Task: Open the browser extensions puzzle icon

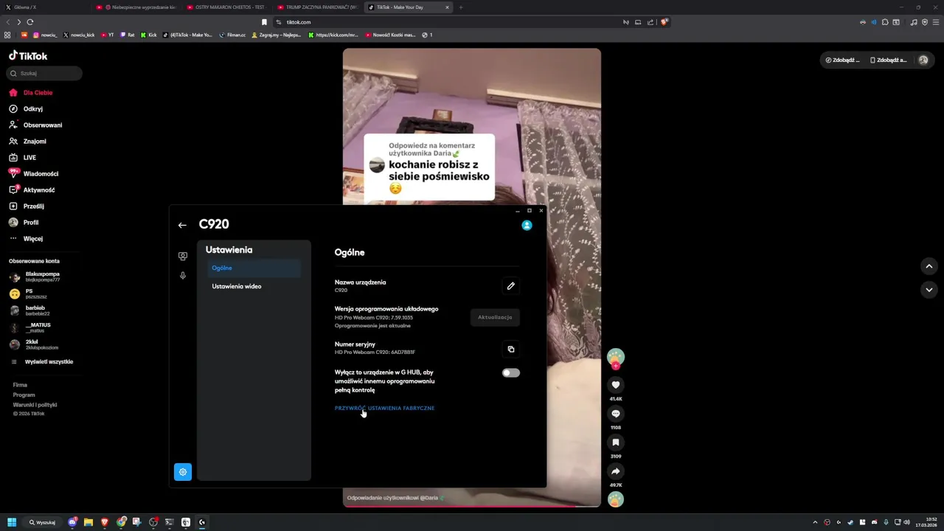Action: 885,22
